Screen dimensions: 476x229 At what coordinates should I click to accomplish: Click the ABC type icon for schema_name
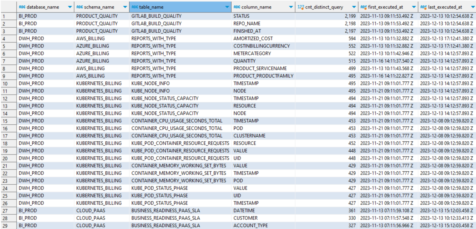(x=80, y=7)
